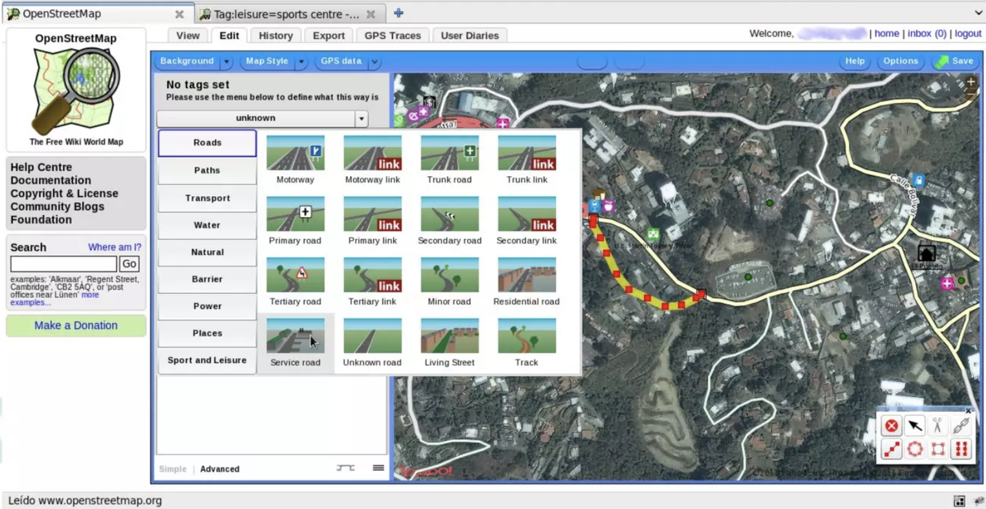Viewport: 986px width, 509px height.
Task: Open the Options button in editor
Action: click(900, 61)
